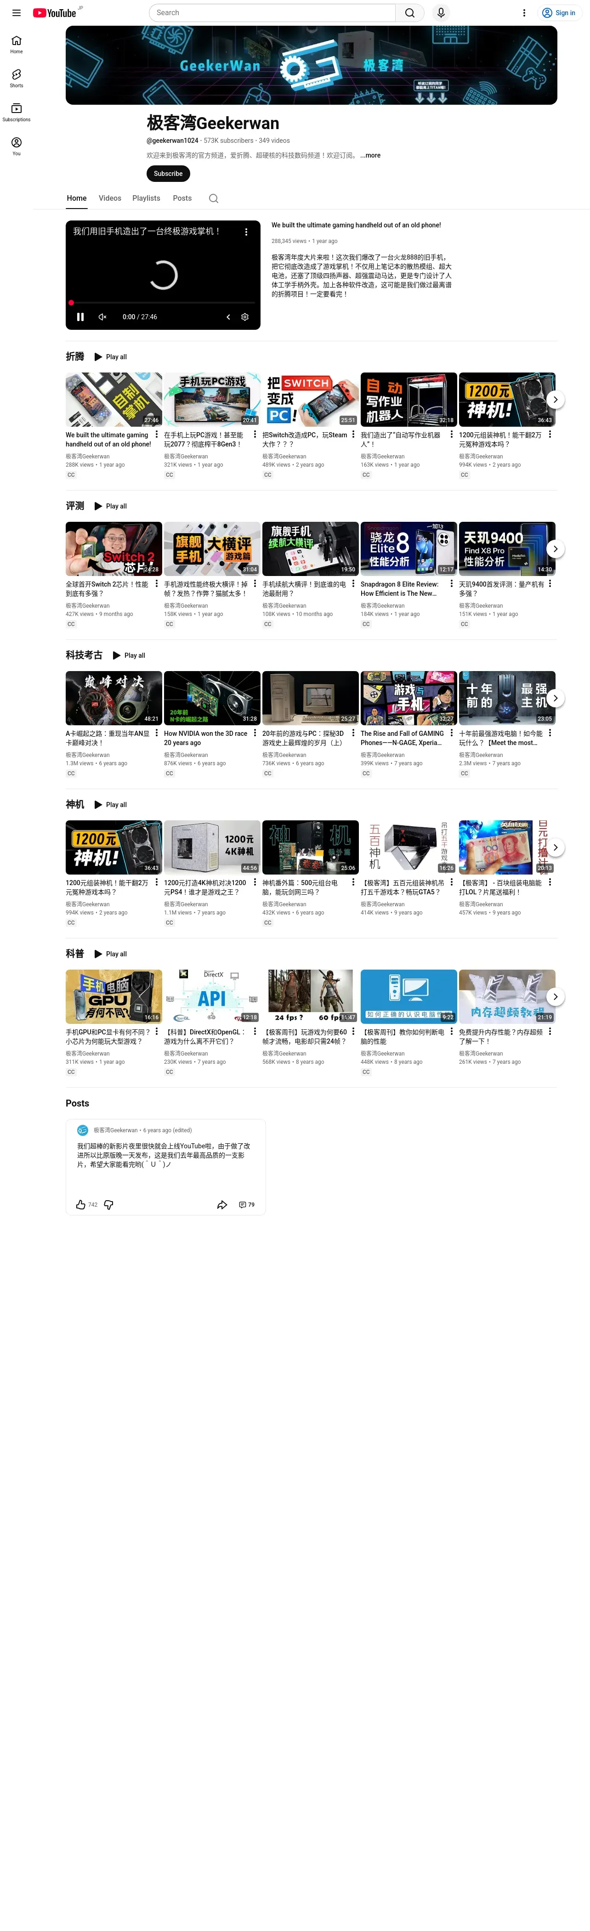590x1931 pixels.
Task: Open the 折腾 section heading
Action: pyautogui.click(x=75, y=357)
